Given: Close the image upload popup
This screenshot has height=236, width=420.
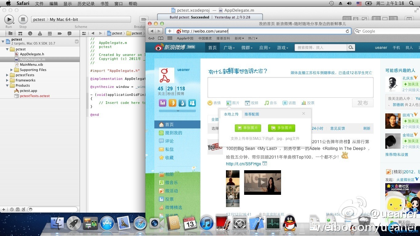Looking at the screenshot, I should coord(304,113).
